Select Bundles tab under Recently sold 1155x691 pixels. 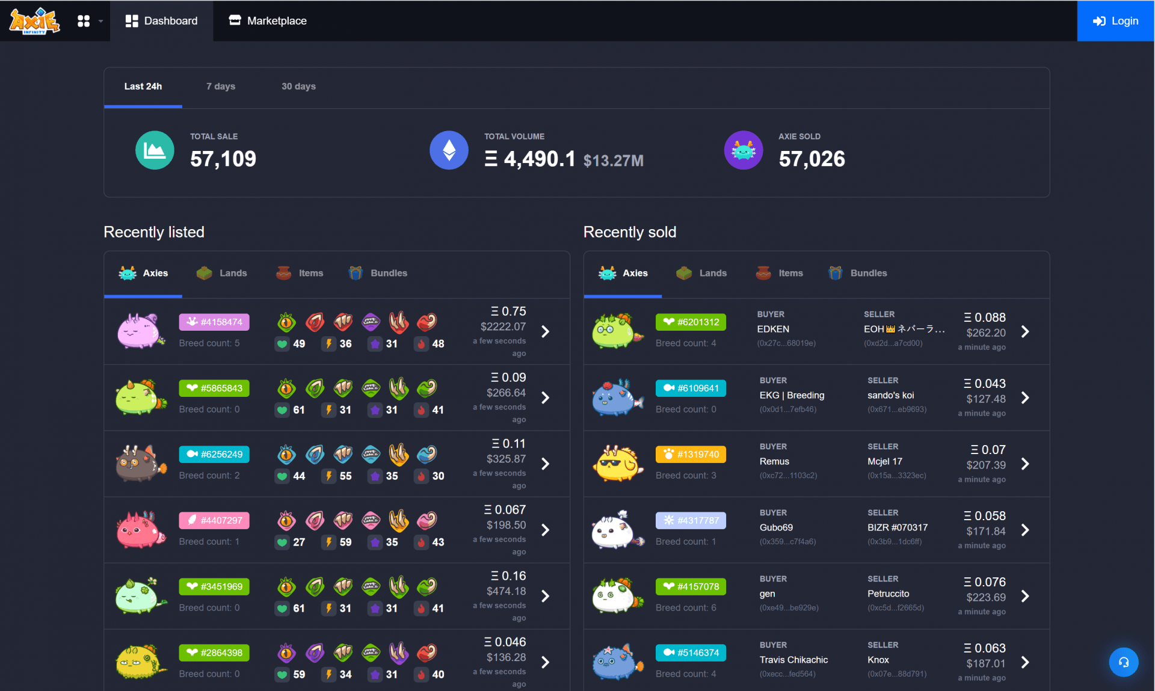coord(858,273)
